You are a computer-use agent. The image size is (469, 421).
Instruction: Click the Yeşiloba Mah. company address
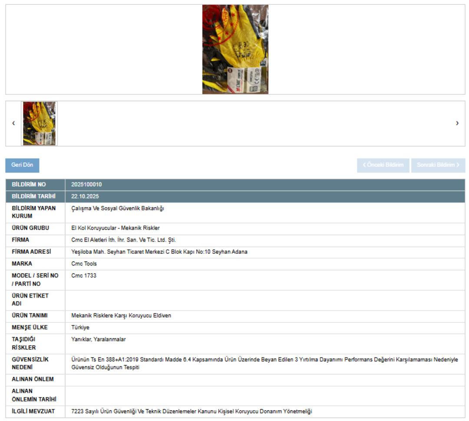pyautogui.click(x=159, y=252)
